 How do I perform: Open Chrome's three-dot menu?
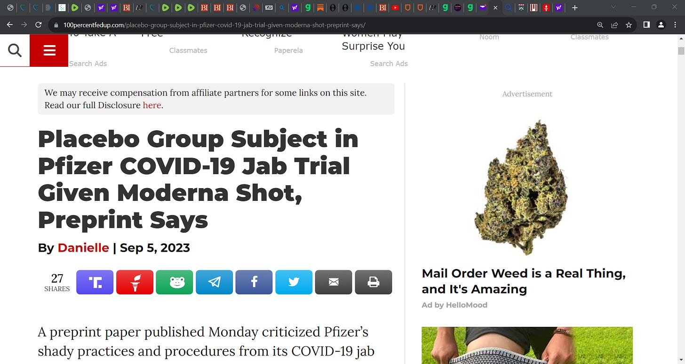675,25
